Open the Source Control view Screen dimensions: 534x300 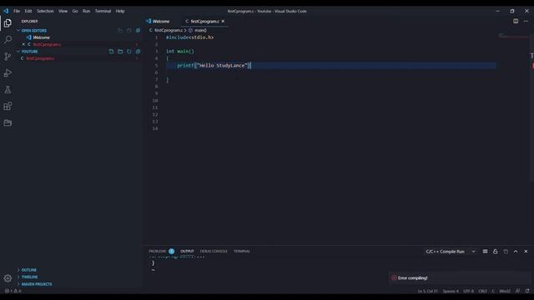[8, 57]
